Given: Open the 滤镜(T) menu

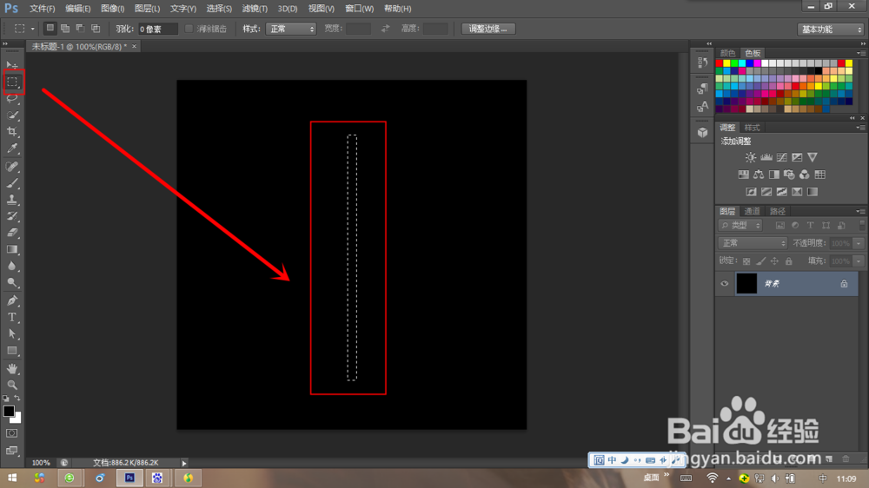Looking at the screenshot, I should point(255,9).
